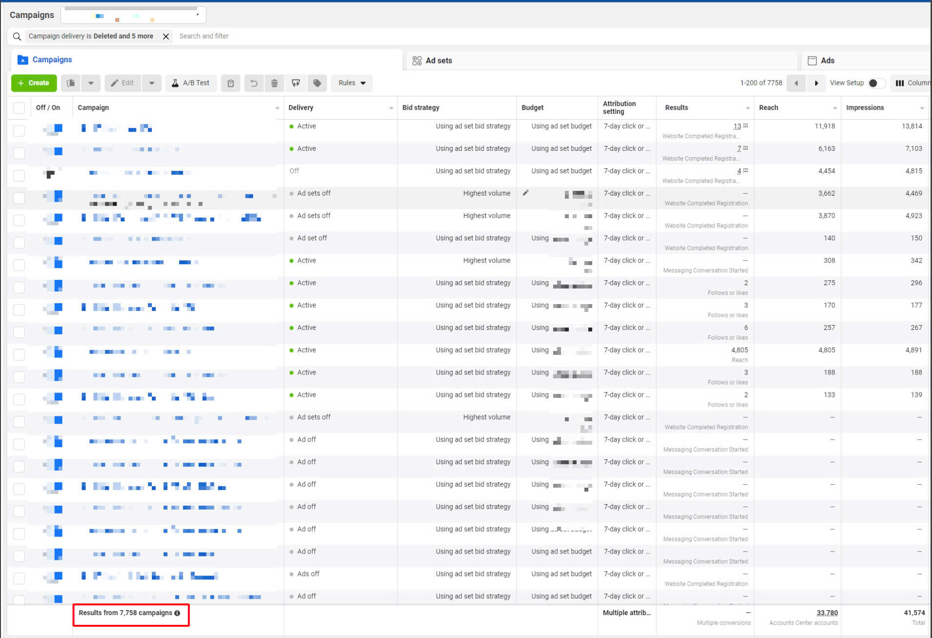Open the Delivery column sort arrow
Image resolution: width=932 pixels, height=638 pixels.
(391, 108)
